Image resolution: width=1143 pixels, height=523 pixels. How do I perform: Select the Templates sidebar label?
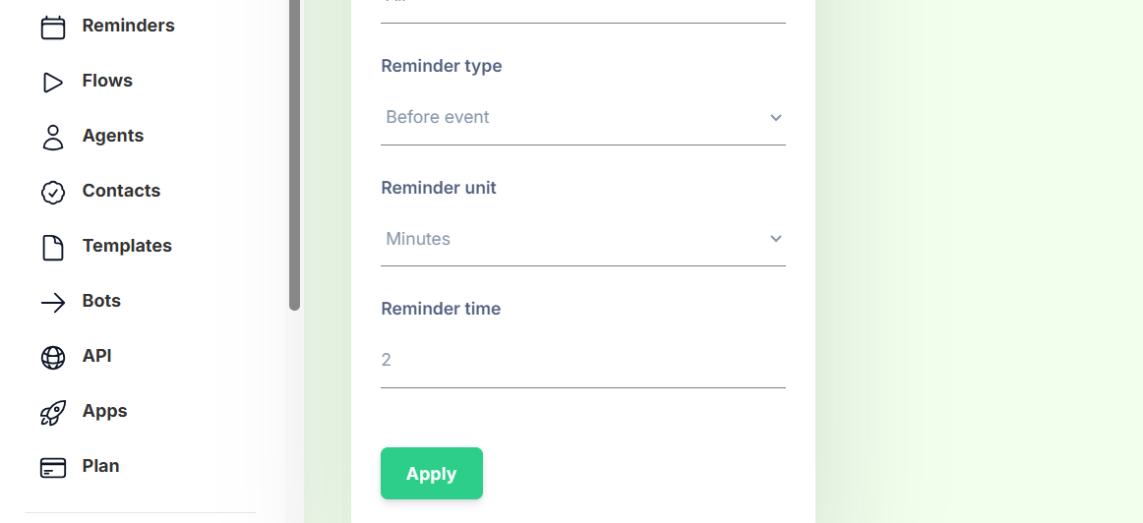click(x=127, y=246)
